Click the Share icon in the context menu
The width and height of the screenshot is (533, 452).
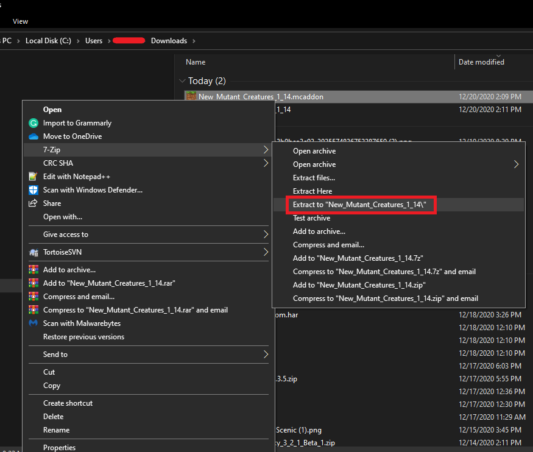point(32,203)
